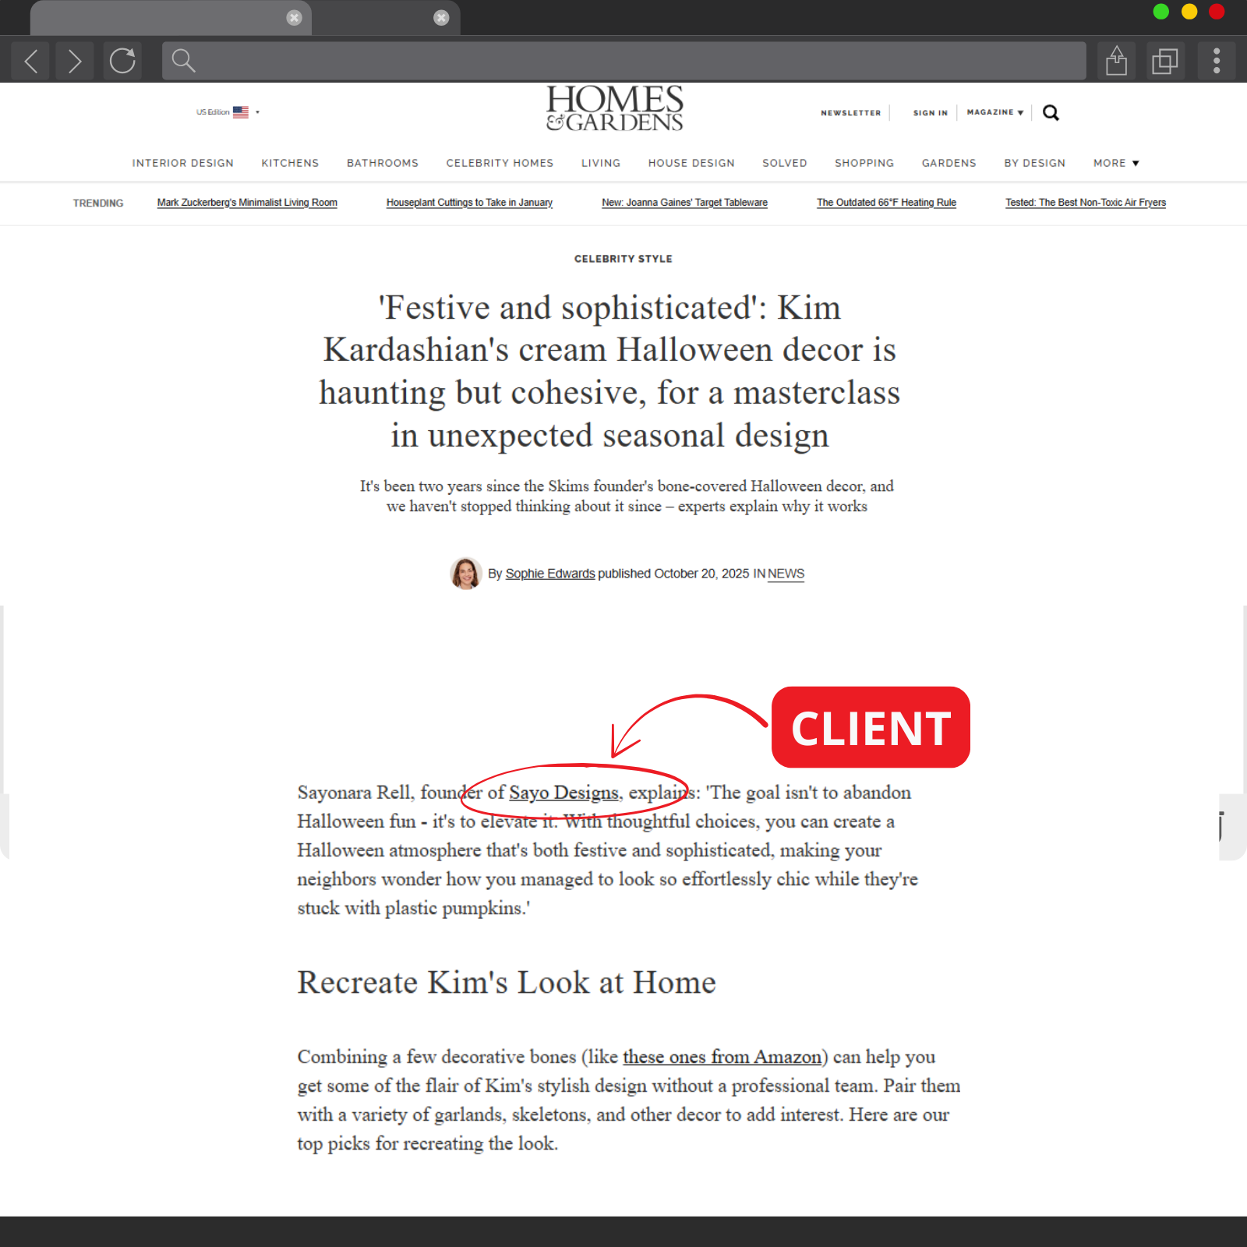Close the first browser tab
This screenshot has width=1247, height=1247.
point(294,18)
